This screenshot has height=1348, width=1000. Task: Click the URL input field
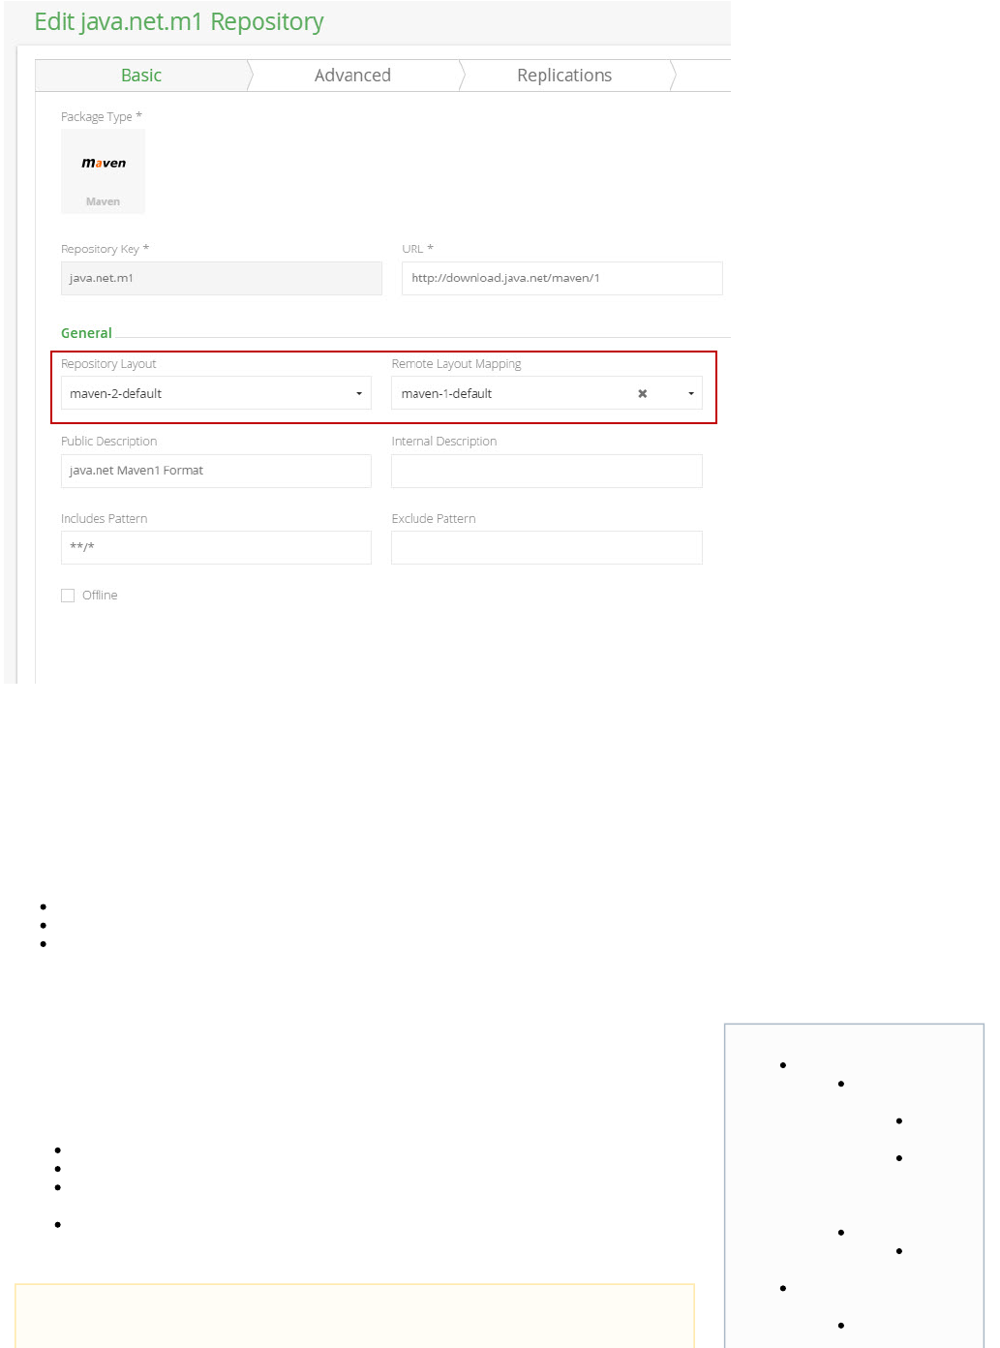562,279
